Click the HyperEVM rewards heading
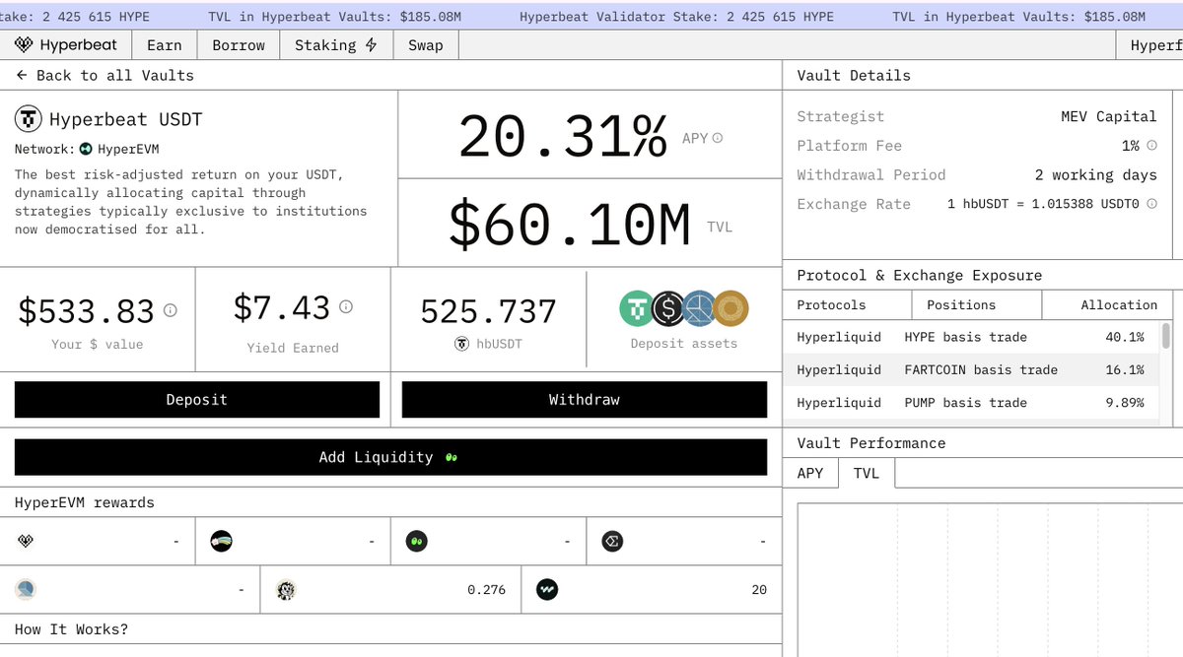This screenshot has height=657, width=1183. pyautogui.click(x=85, y=502)
